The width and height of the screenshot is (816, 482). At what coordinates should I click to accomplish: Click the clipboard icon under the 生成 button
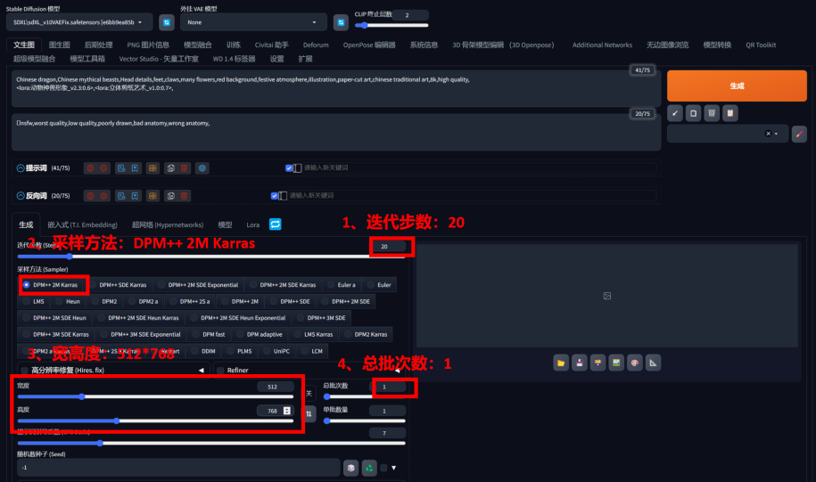coord(730,113)
